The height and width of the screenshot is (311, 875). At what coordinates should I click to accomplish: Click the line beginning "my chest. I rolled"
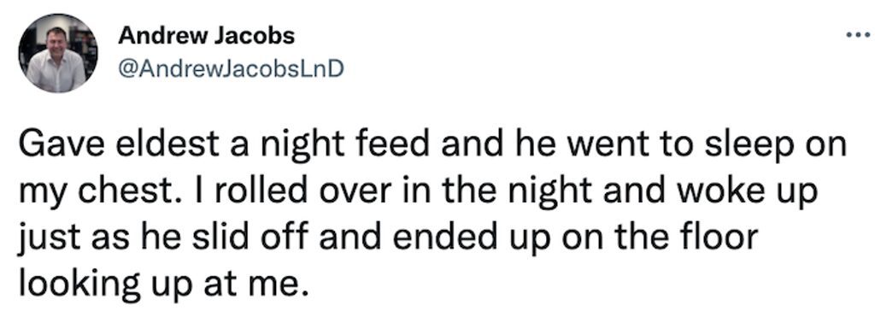(418, 192)
